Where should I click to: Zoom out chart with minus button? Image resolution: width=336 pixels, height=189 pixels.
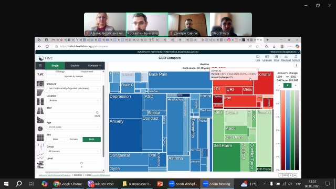coord(280,175)
